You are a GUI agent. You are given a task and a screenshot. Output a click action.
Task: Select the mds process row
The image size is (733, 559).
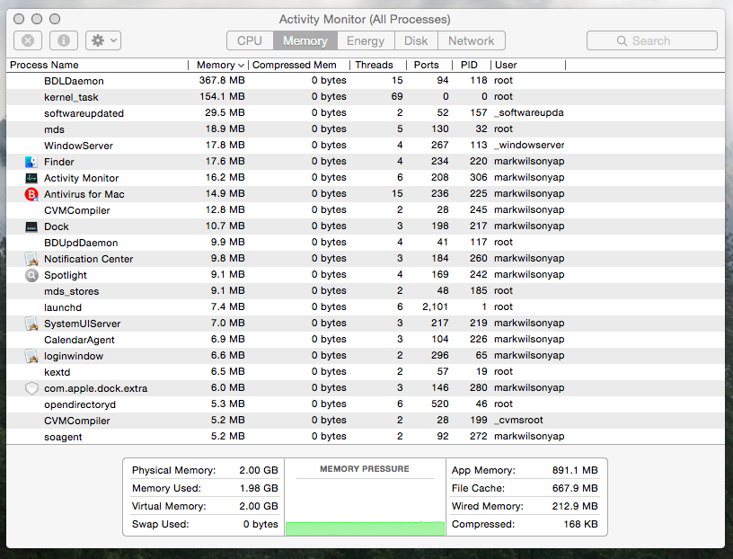[366, 129]
